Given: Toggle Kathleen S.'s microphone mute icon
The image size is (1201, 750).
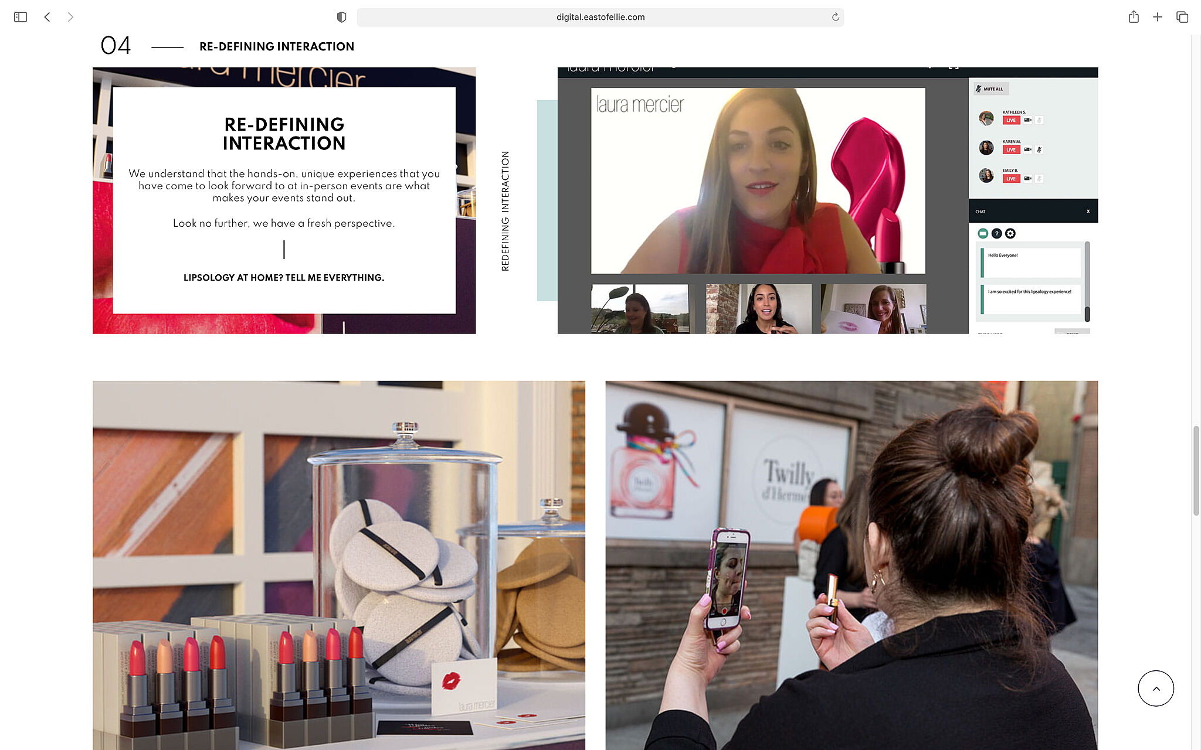Looking at the screenshot, I should point(1039,120).
